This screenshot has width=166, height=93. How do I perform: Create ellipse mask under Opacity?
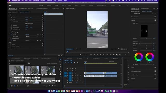[x=12, y=33]
